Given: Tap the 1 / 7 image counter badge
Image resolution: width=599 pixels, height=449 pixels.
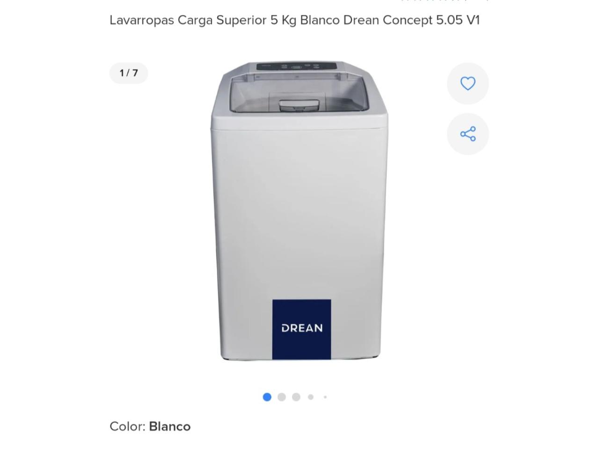Looking at the screenshot, I should 129,73.
